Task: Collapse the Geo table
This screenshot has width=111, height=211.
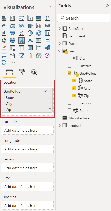Action: [x=60, y=51]
